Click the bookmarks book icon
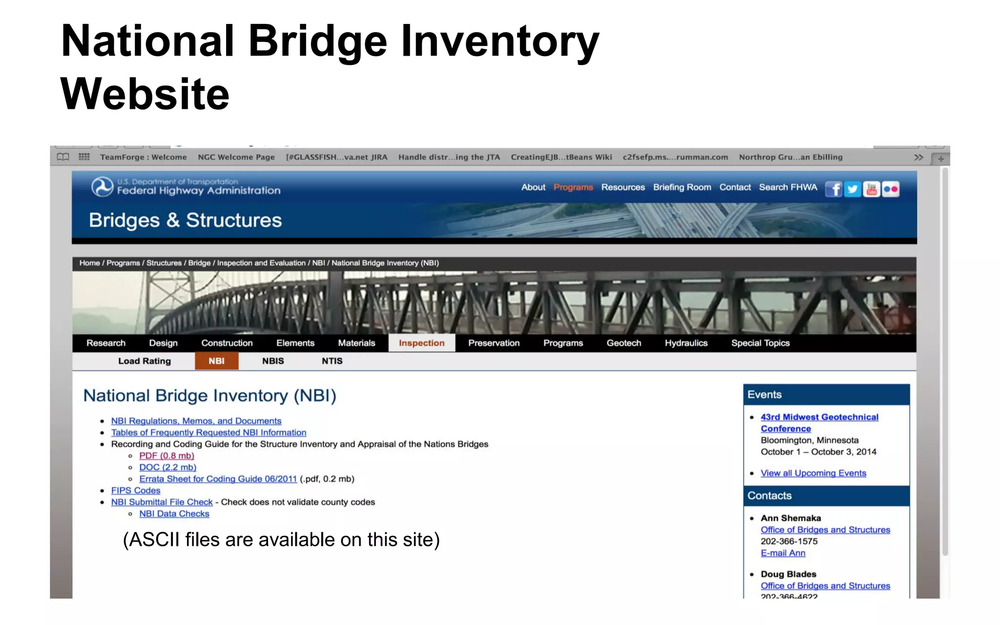 63,157
